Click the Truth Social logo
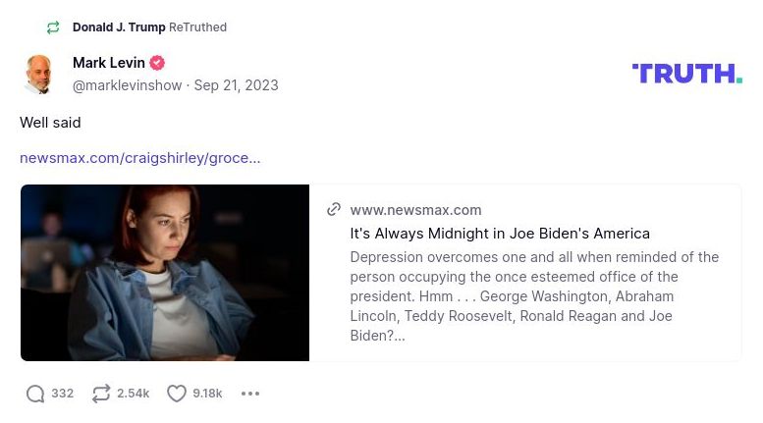The image size is (763, 423). (686, 74)
